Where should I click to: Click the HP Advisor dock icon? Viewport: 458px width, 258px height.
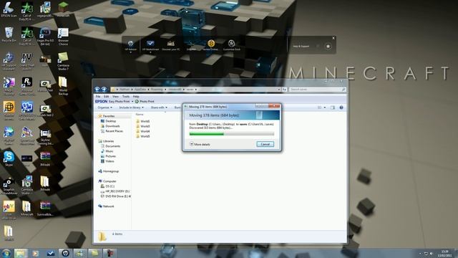tap(130, 45)
